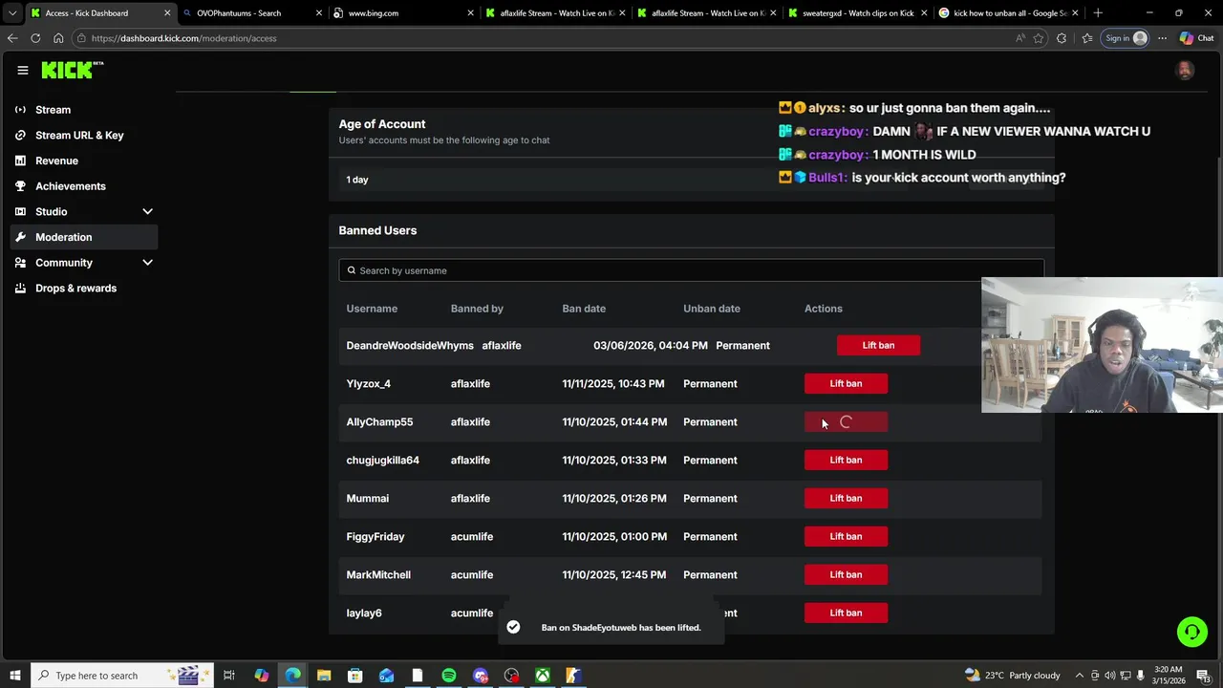Open Spotify from the taskbar
This screenshot has height=688, width=1223.
coord(449,676)
